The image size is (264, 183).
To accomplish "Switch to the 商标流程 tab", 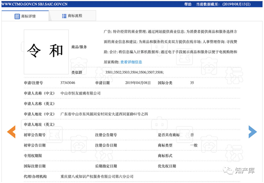I will [72, 16].
